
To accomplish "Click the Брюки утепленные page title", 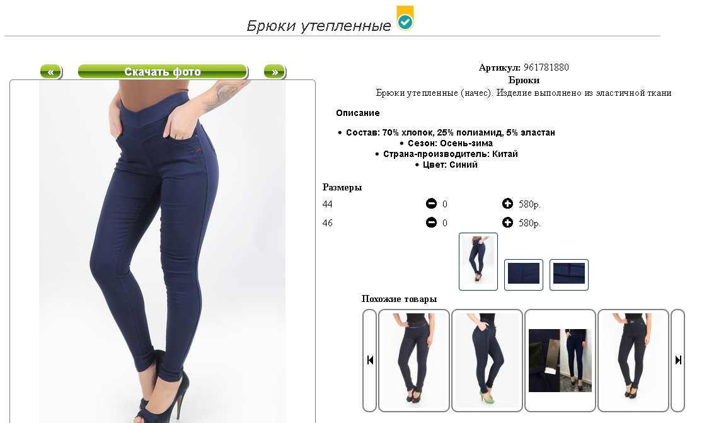I will (319, 26).
